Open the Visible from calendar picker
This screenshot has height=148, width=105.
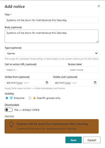[x=47, y=83]
